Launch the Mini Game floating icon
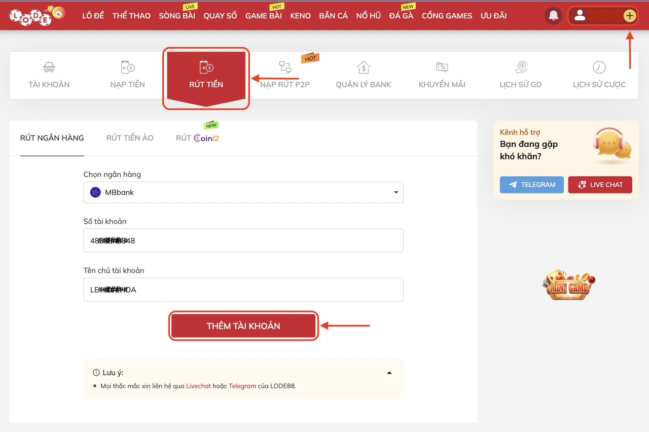 (x=568, y=285)
